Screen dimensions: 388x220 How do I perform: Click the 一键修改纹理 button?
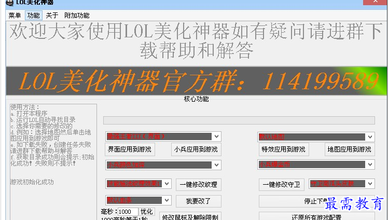pos(199,184)
